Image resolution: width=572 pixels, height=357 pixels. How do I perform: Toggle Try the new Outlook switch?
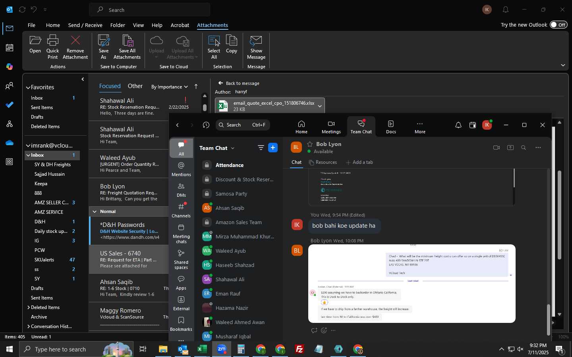(558, 25)
